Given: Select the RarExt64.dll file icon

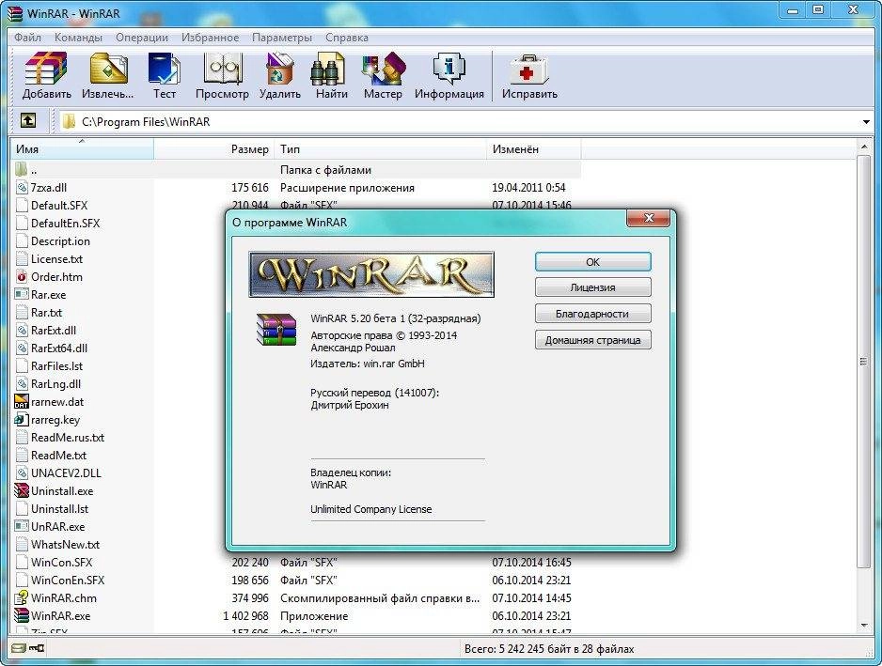Looking at the screenshot, I should tap(22, 348).
